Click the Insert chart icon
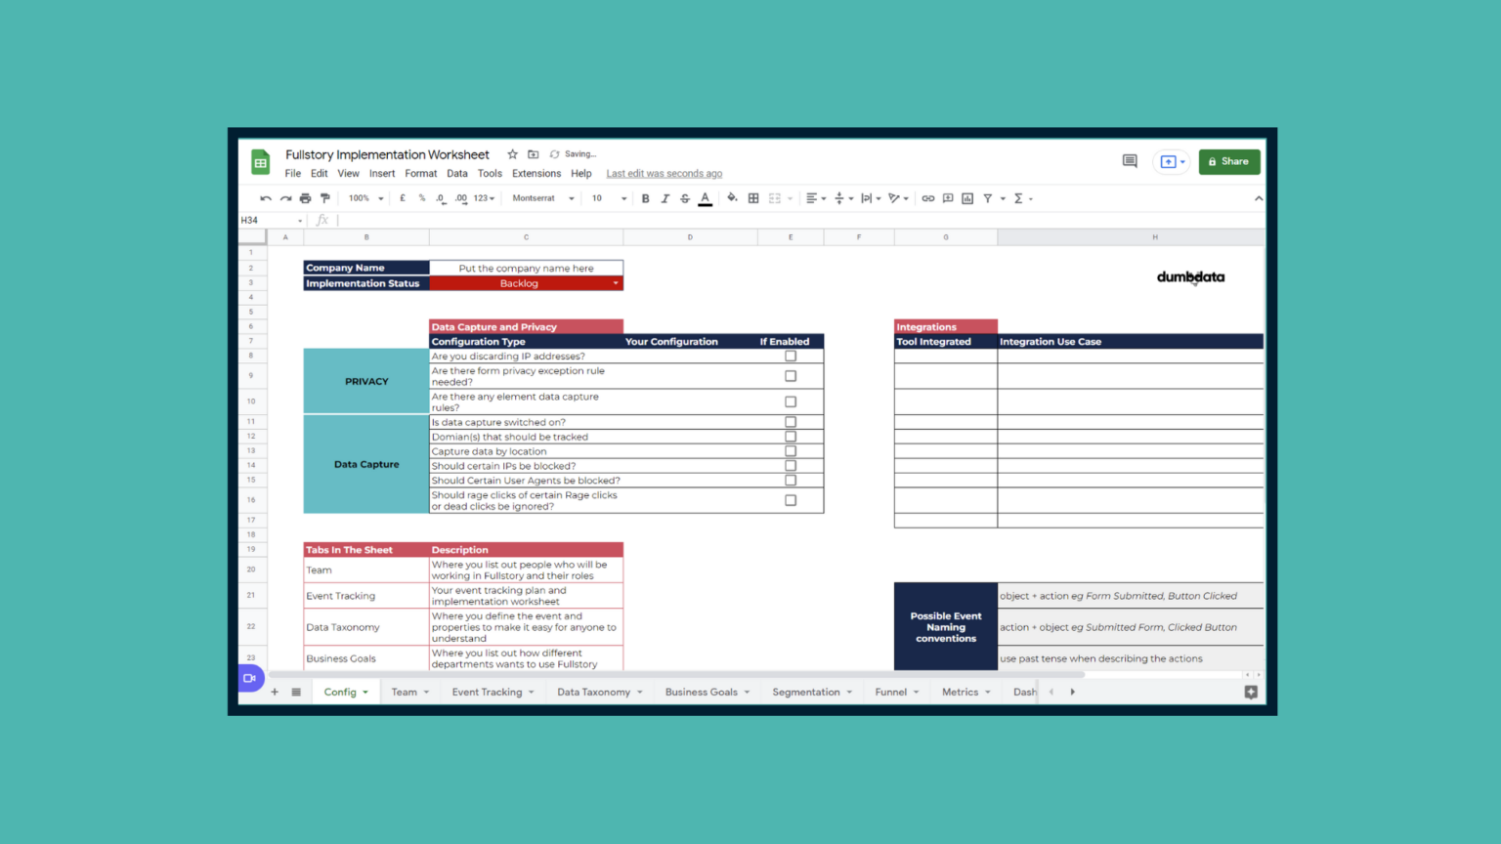1501x844 pixels. (966, 197)
